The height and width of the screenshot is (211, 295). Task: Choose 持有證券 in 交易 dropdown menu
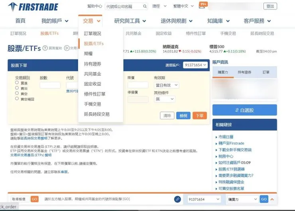click(92, 64)
